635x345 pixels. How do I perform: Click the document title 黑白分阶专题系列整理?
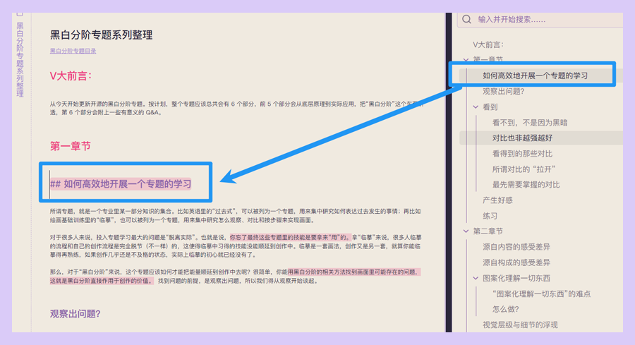tap(101, 35)
